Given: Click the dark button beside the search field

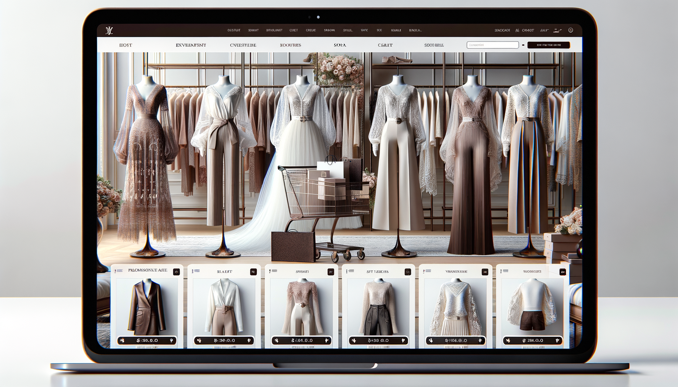Looking at the screenshot, I should point(549,45).
